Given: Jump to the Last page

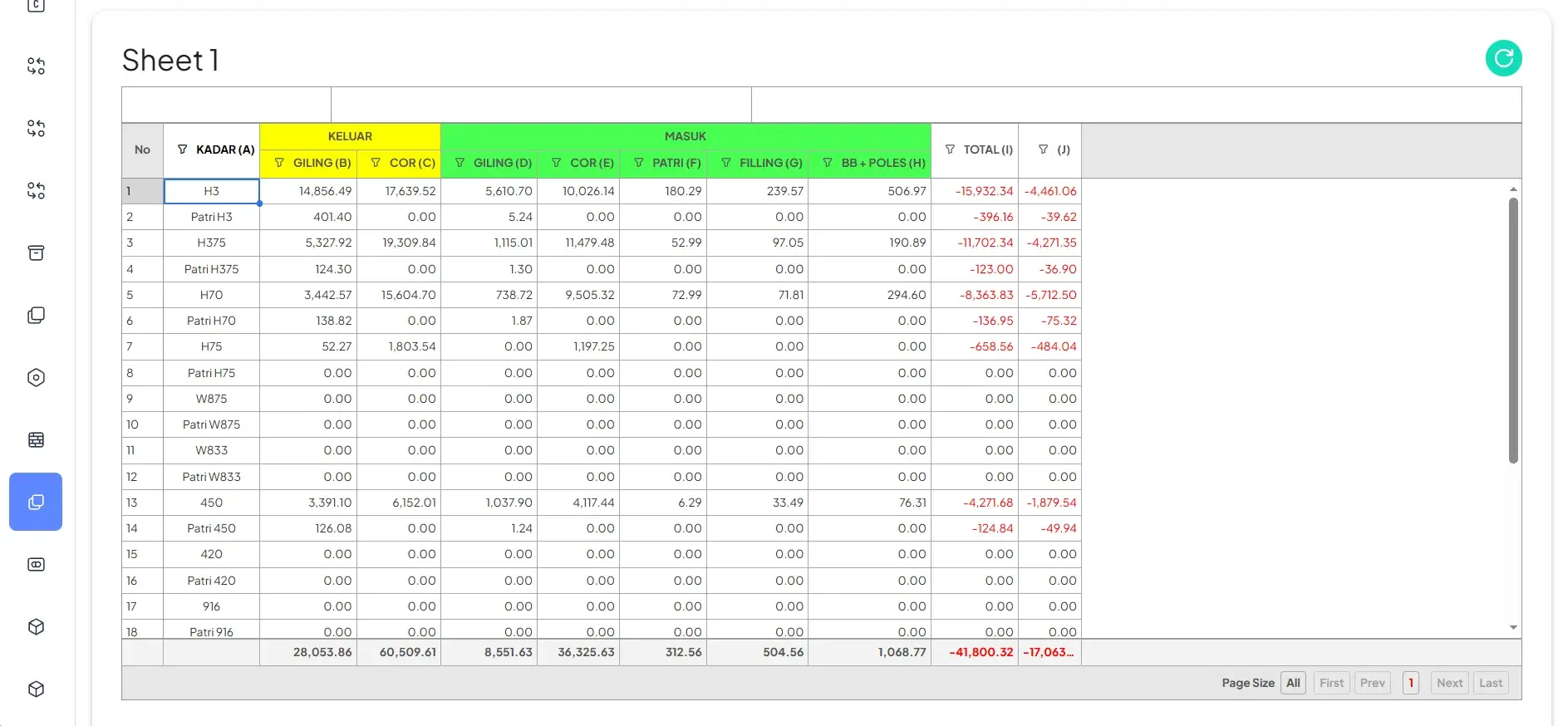Looking at the screenshot, I should coord(1491,683).
